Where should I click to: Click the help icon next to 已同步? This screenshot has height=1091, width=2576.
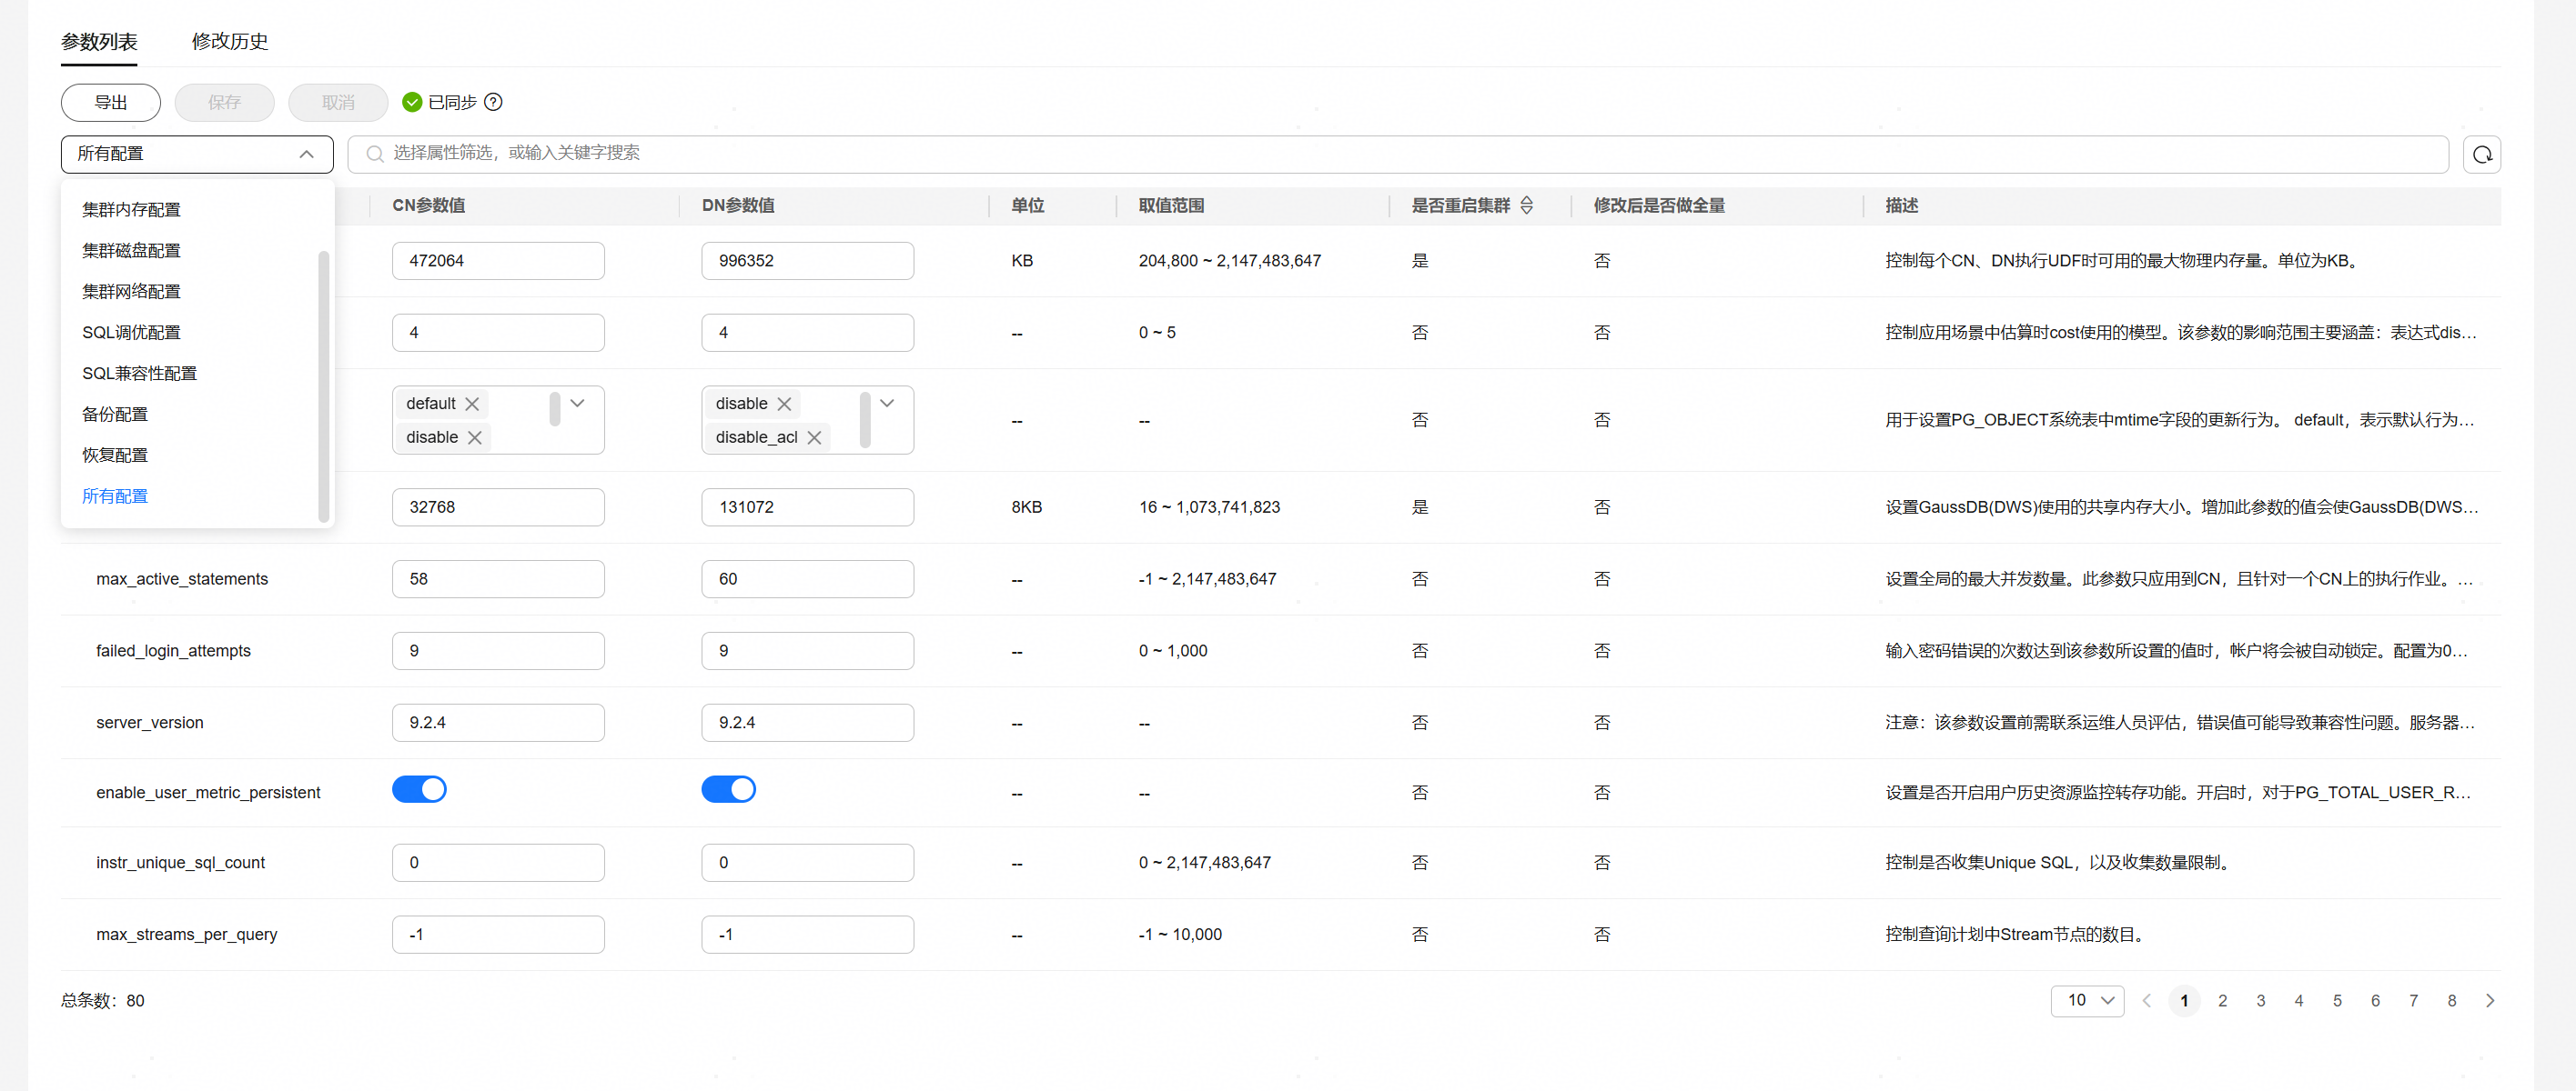coord(493,102)
